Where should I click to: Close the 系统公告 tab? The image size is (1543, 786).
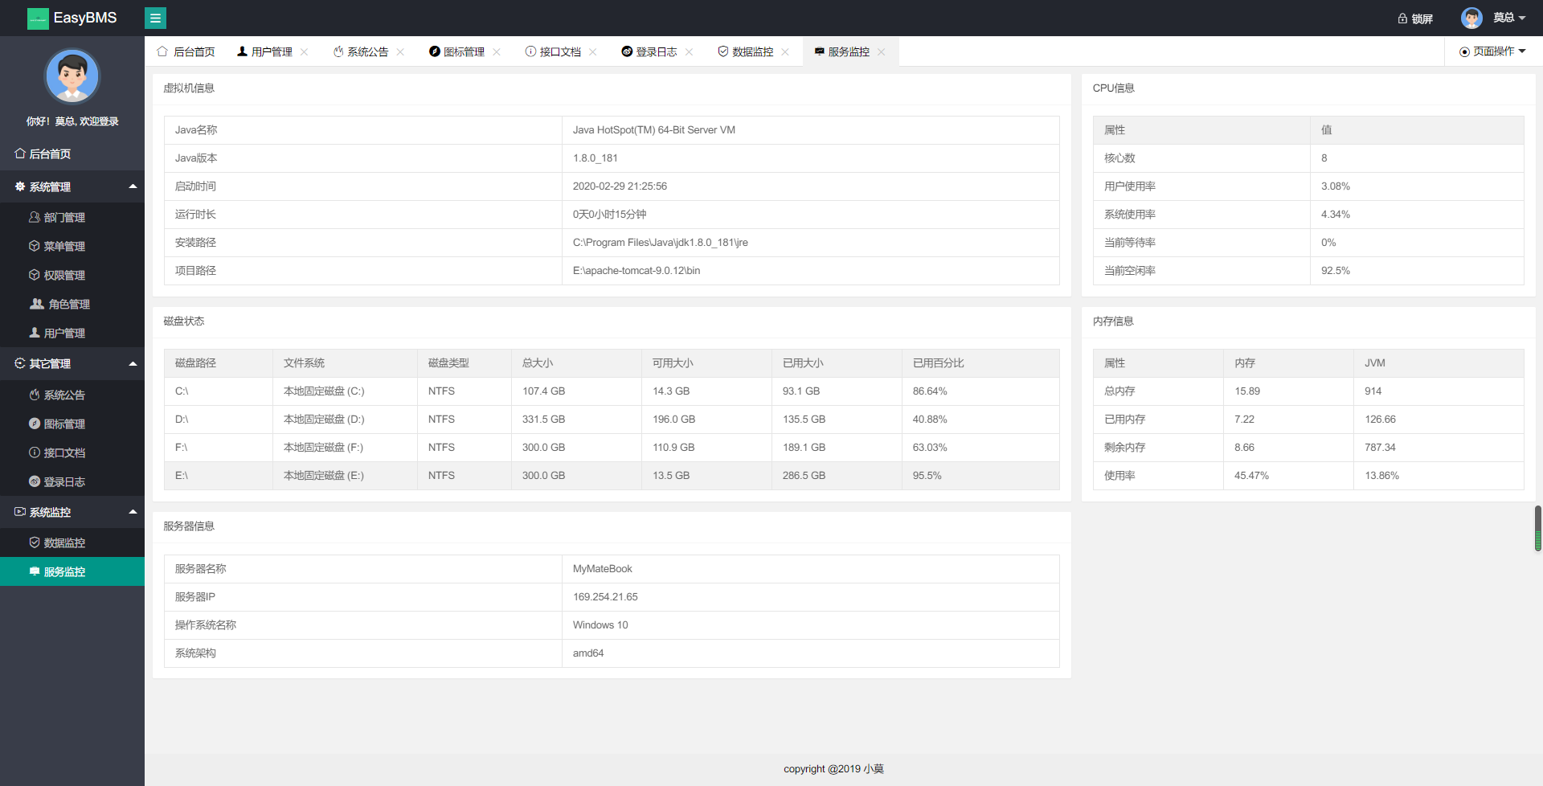click(x=400, y=51)
